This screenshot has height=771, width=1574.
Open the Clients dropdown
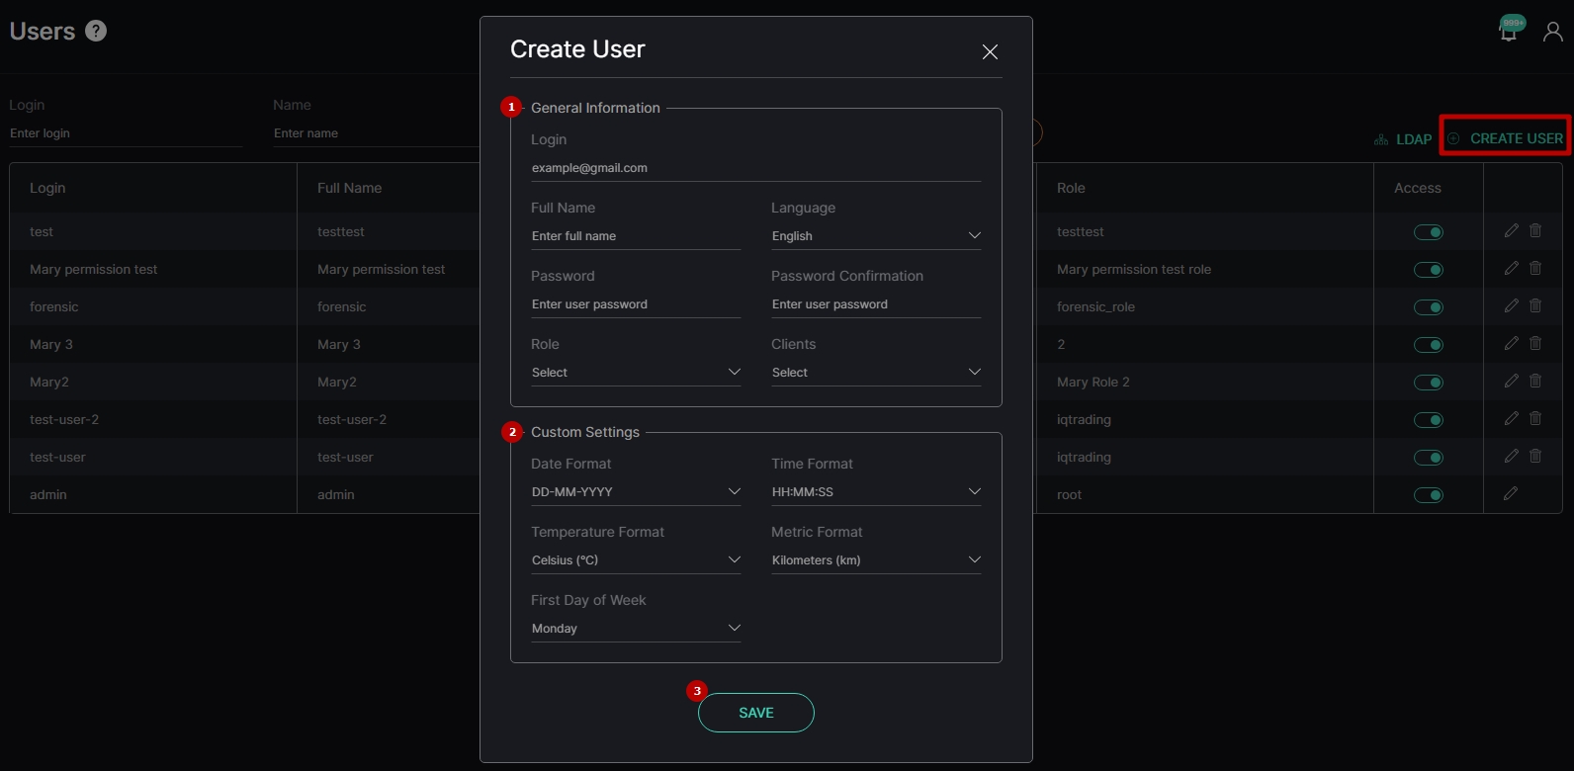click(876, 373)
